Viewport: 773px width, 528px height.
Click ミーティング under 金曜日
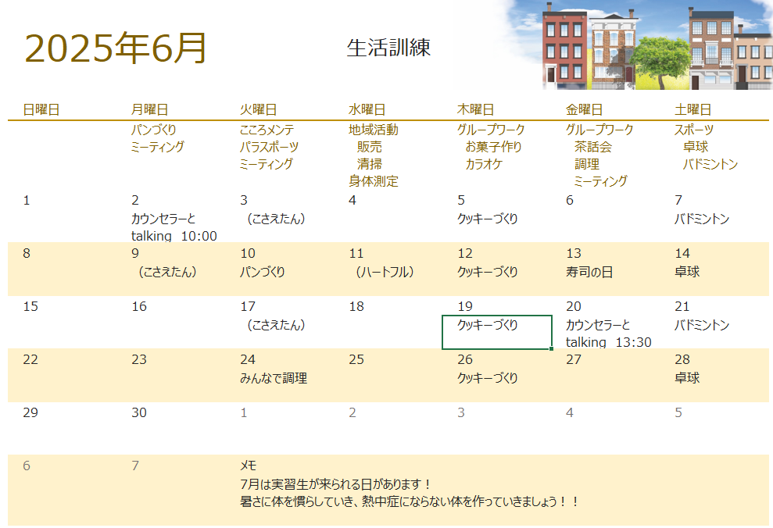(x=601, y=181)
